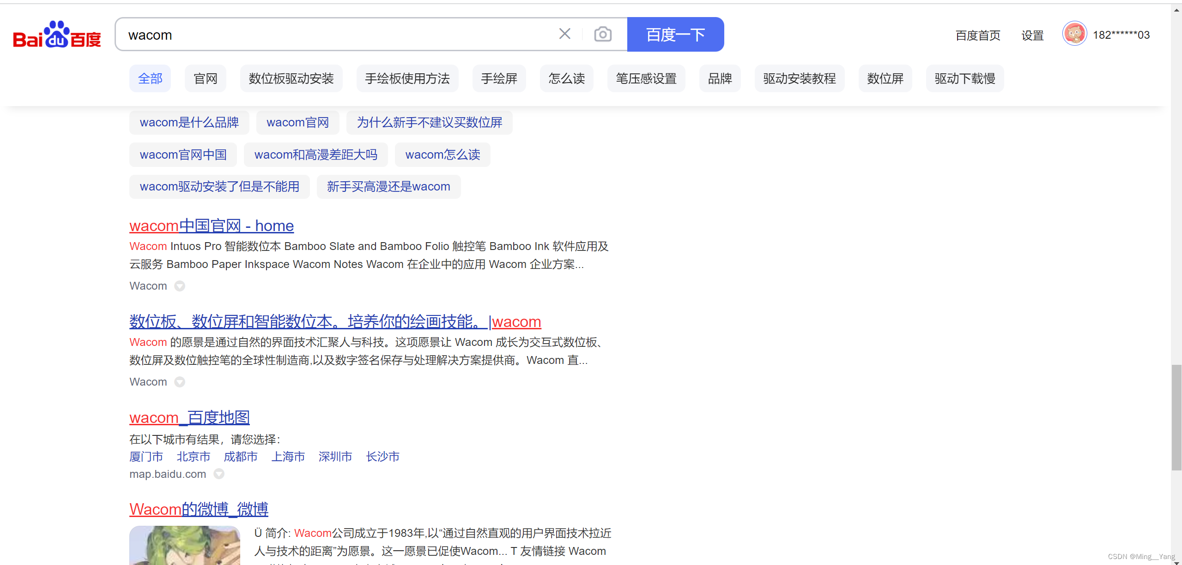Expand the dropdown beside map.baidu.com
Image resolution: width=1182 pixels, height=565 pixels.
point(218,474)
